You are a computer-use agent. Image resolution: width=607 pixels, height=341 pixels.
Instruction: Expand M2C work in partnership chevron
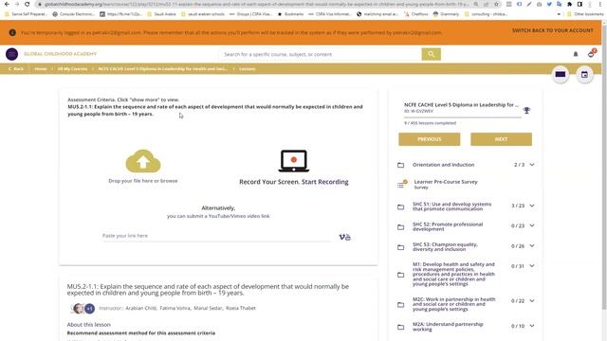tap(532, 301)
